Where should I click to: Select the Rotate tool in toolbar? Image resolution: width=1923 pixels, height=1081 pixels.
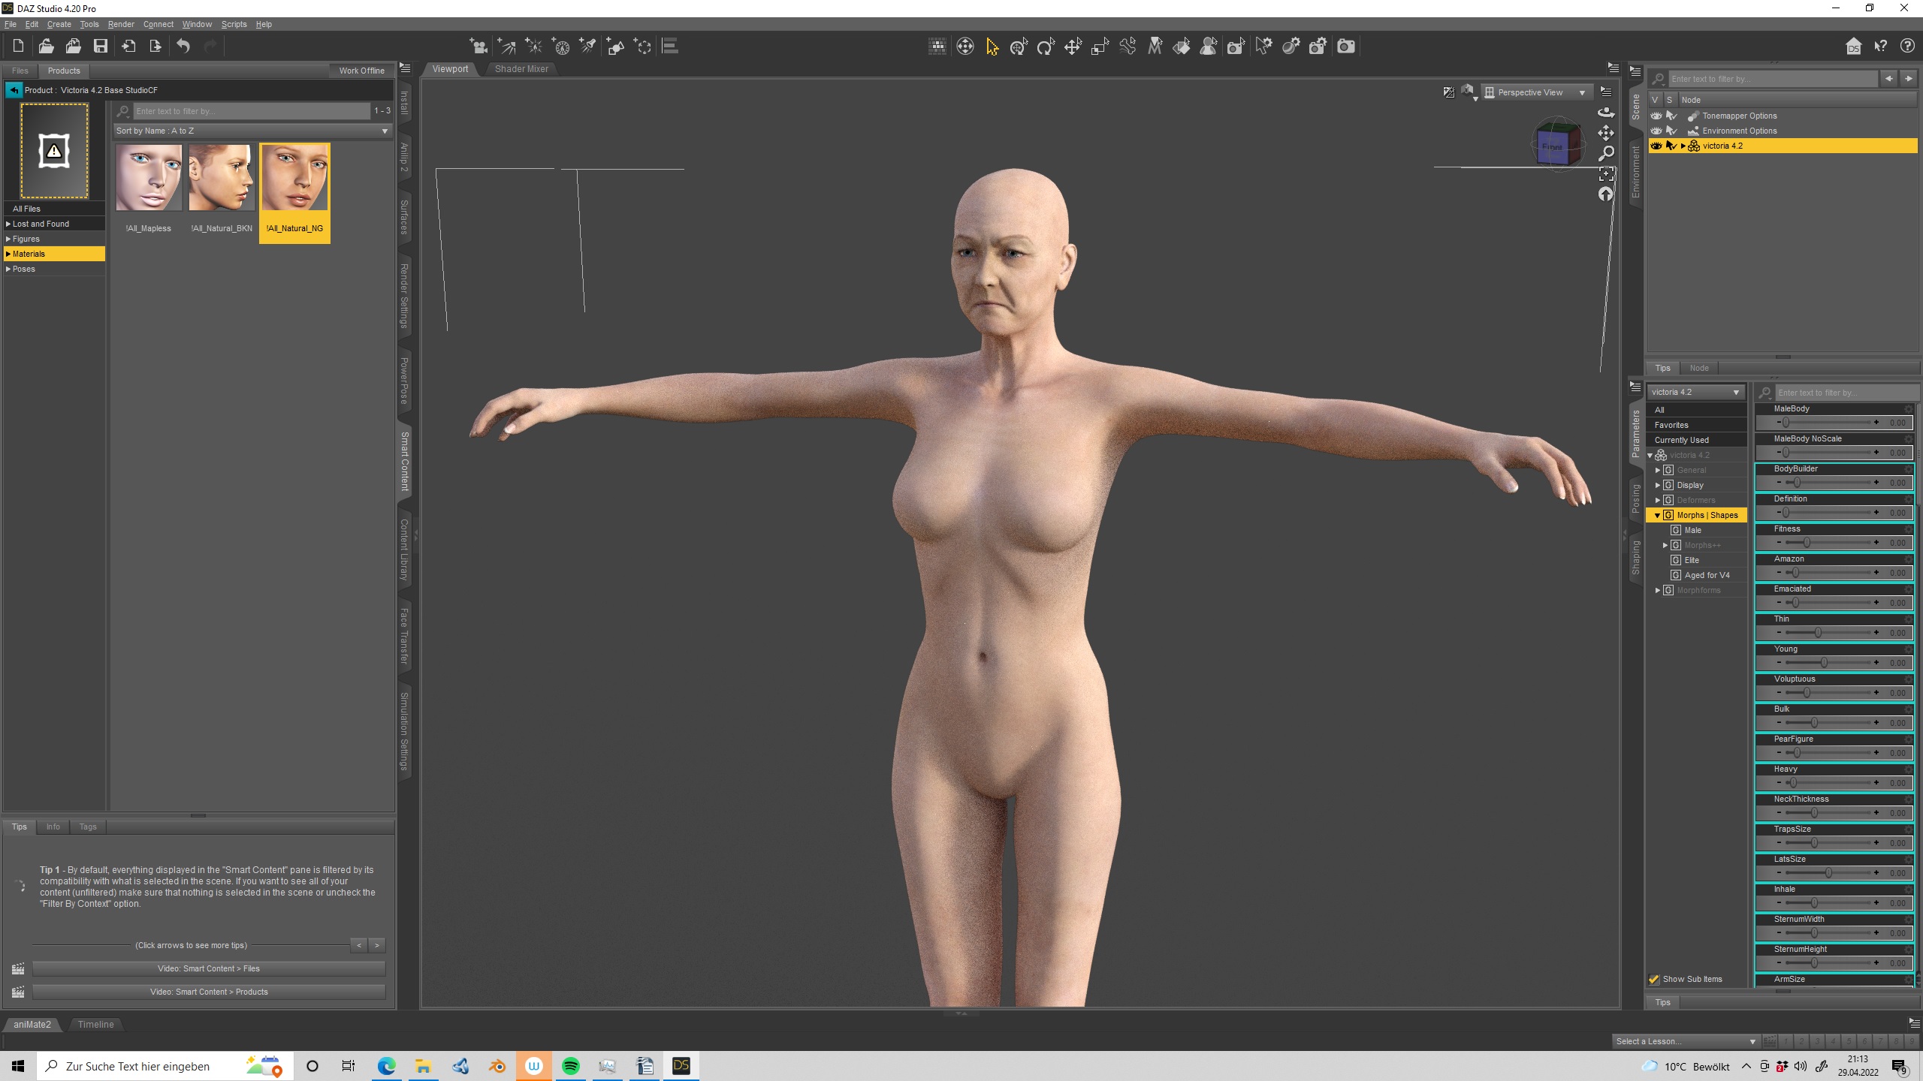pos(1046,47)
